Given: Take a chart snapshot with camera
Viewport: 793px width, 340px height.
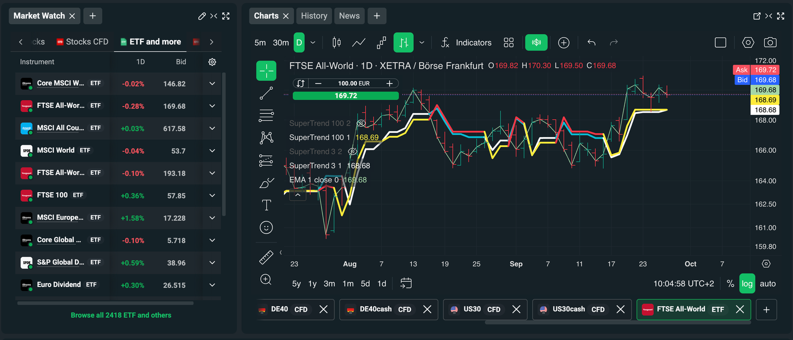Looking at the screenshot, I should (770, 43).
